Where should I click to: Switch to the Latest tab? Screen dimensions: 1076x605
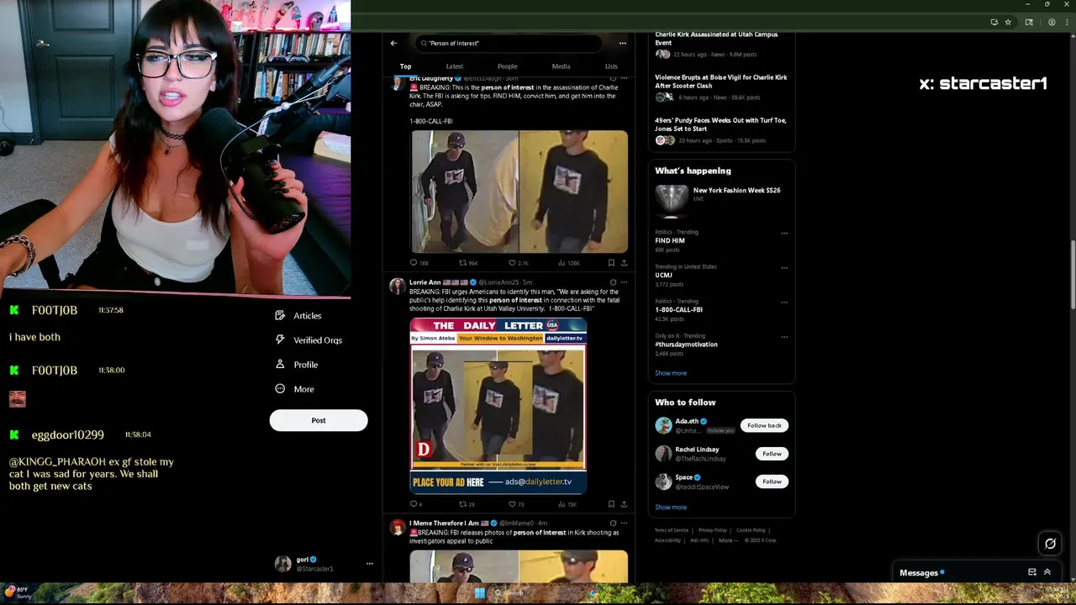454,66
